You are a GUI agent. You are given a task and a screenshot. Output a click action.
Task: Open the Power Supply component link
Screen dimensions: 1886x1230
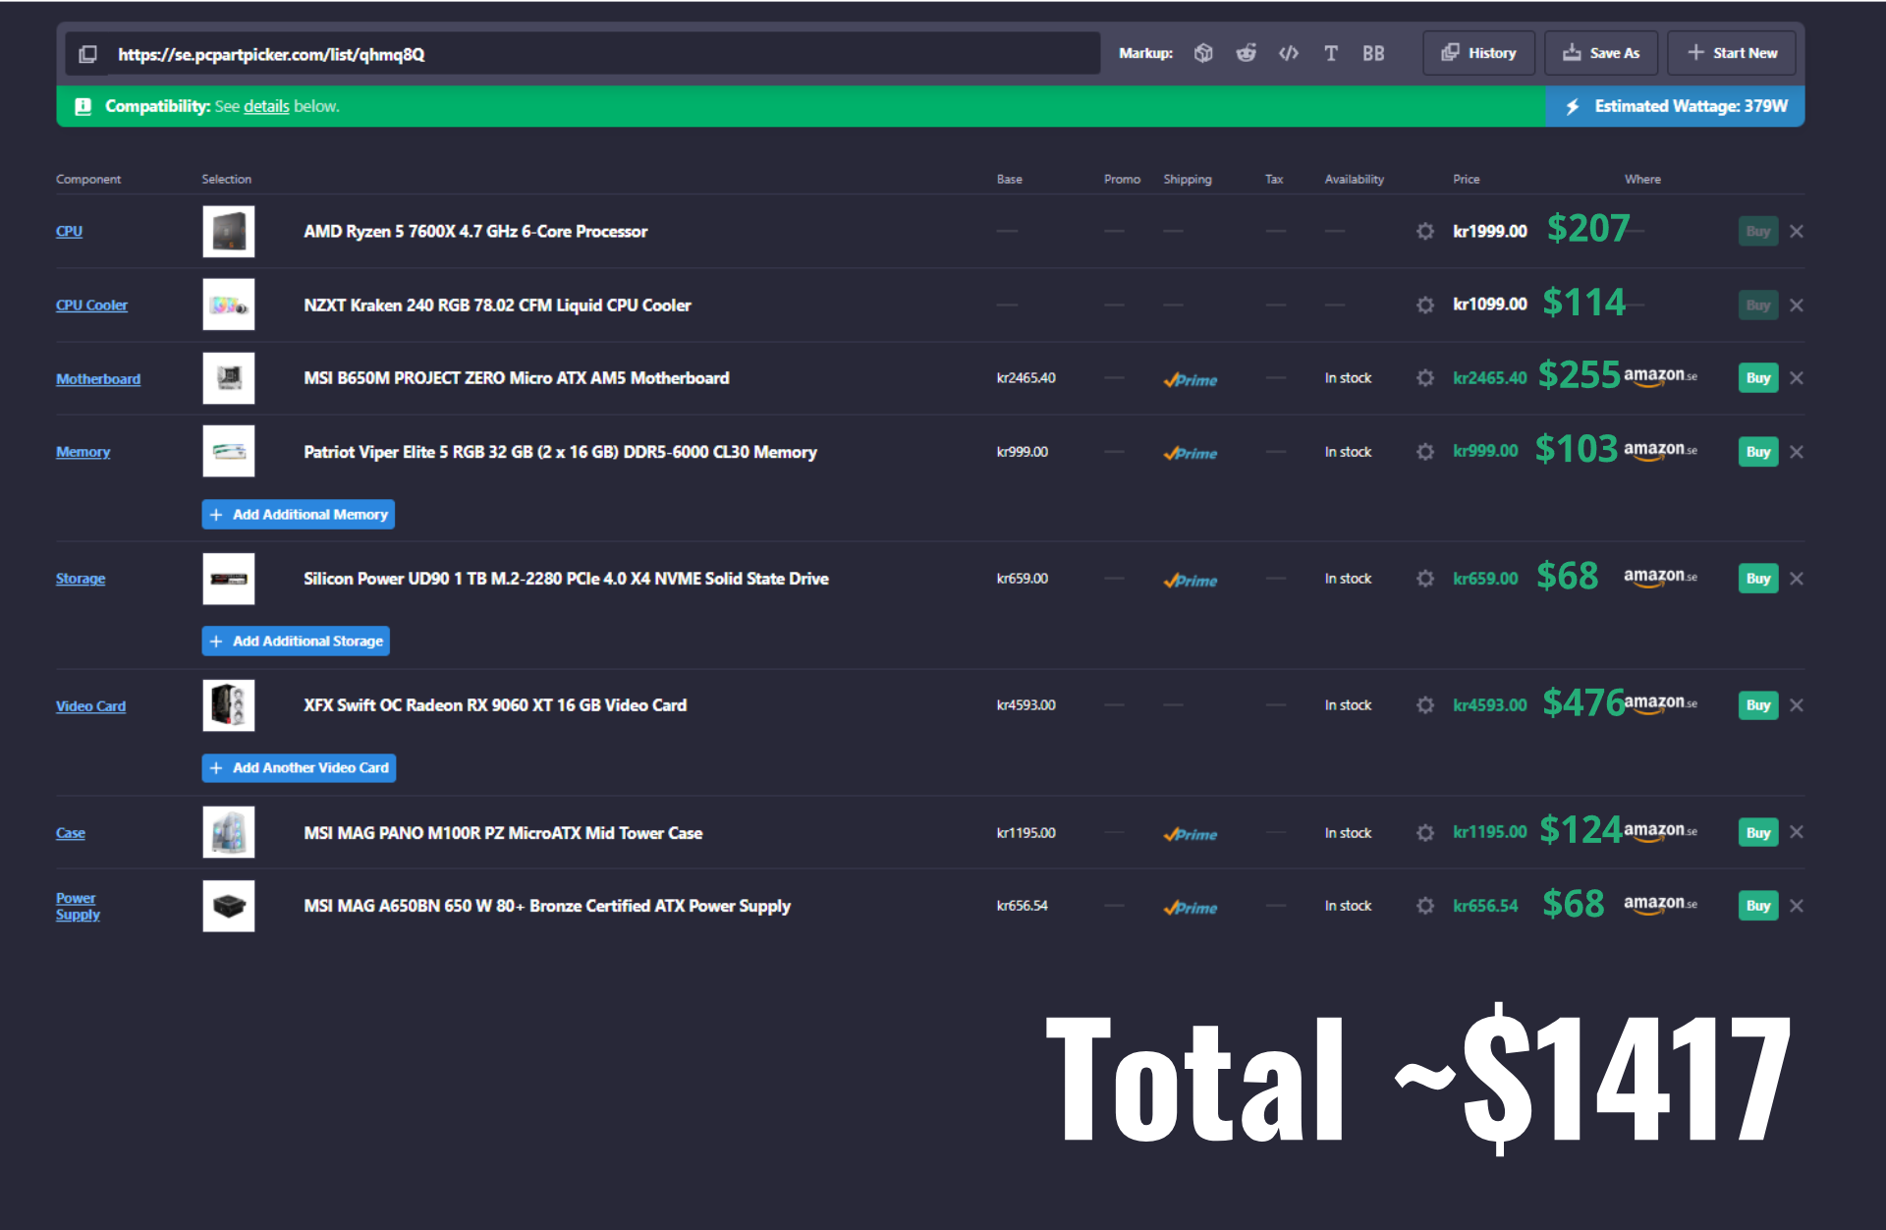click(x=78, y=906)
